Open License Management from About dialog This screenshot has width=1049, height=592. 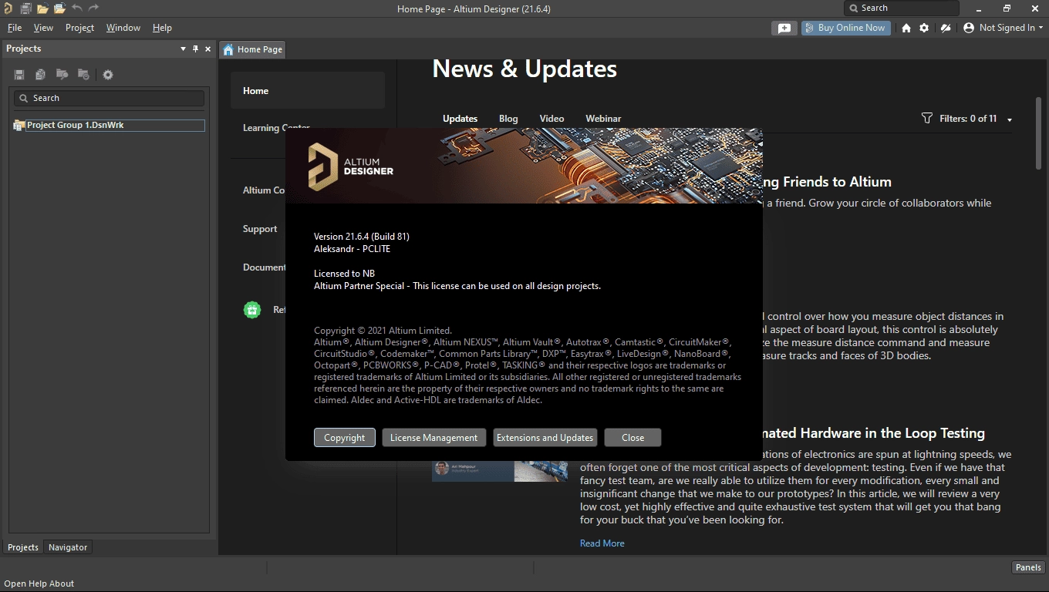click(433, 438)
